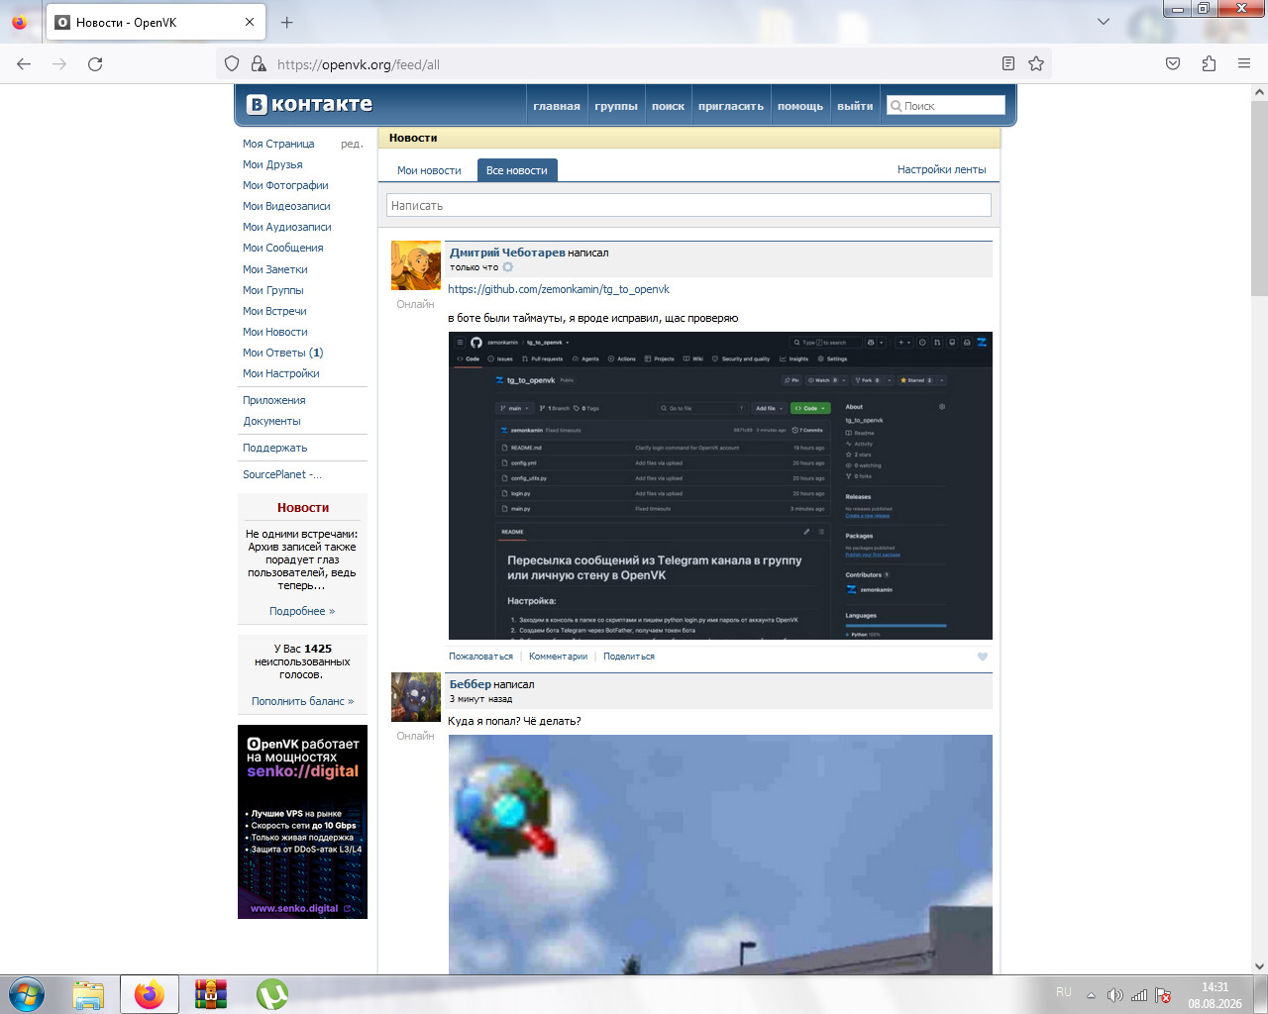1268x1014 pixels.
Task: Open группы in the header menu
Action: (x=616, y=106)
